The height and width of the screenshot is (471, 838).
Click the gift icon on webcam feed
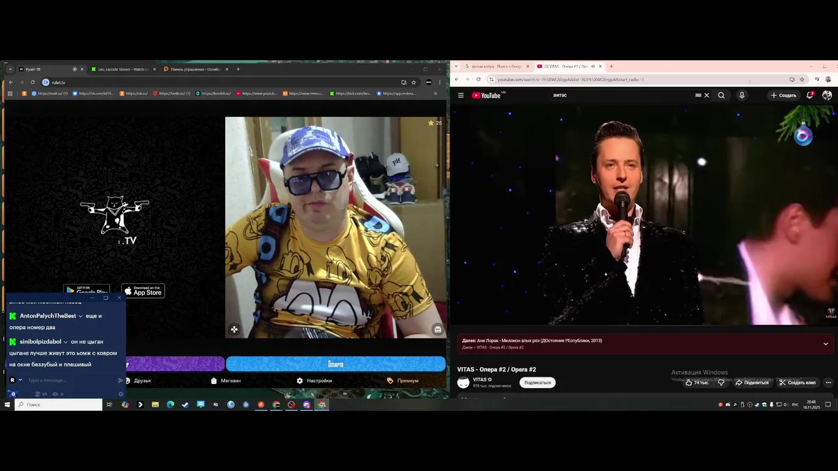coord(437,329)
